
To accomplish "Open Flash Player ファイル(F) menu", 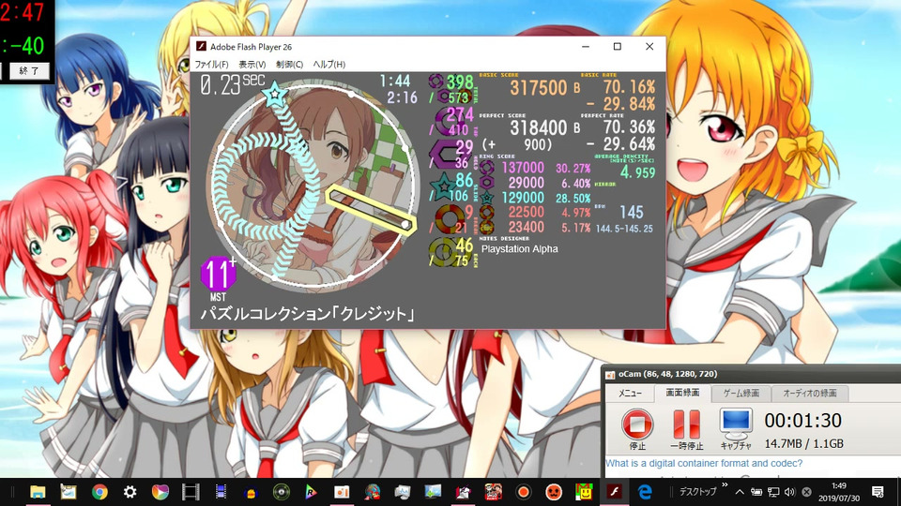I will coord(211,65).
